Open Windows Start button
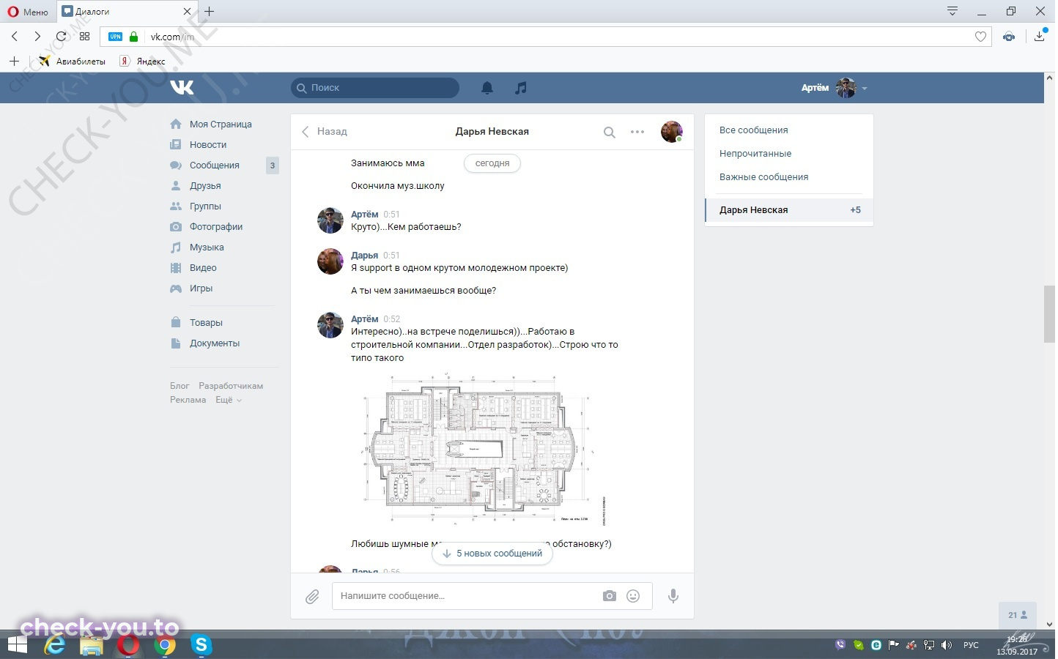The width and height of the screenshot is (1058, 659). pyautogui.click(x=18, y=645)
